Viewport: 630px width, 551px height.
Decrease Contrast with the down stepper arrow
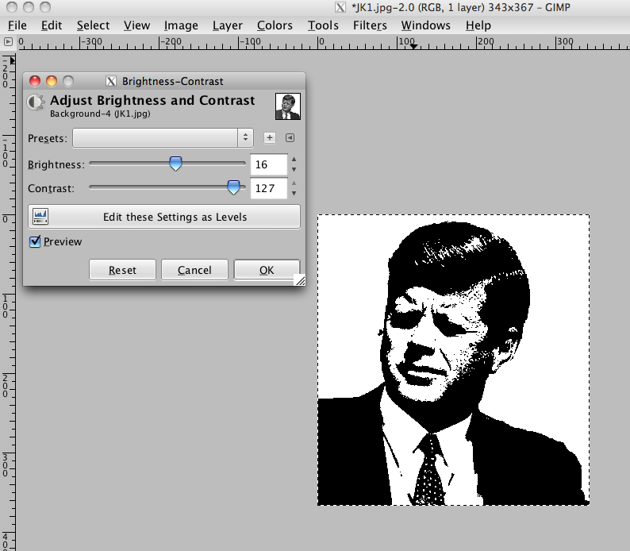click(x=294, y=193)
